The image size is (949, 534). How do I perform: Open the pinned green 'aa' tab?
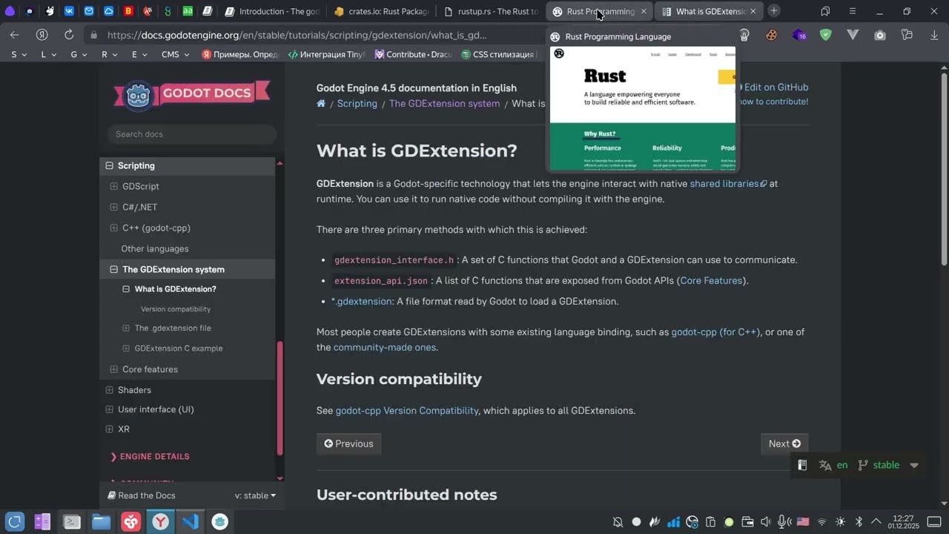[188, 11]
